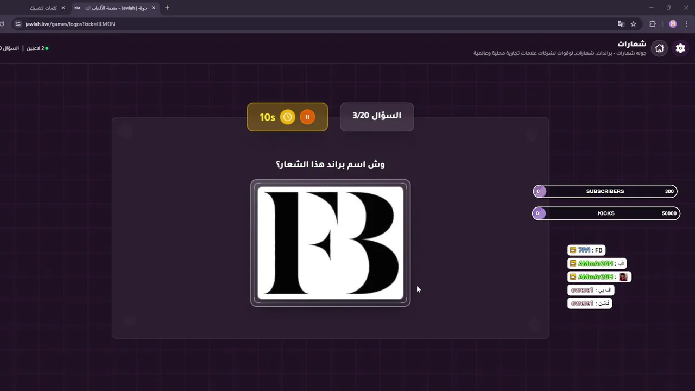The image size is (695, 391).
Task: Open the game settings gear
Action: (680, 48)
